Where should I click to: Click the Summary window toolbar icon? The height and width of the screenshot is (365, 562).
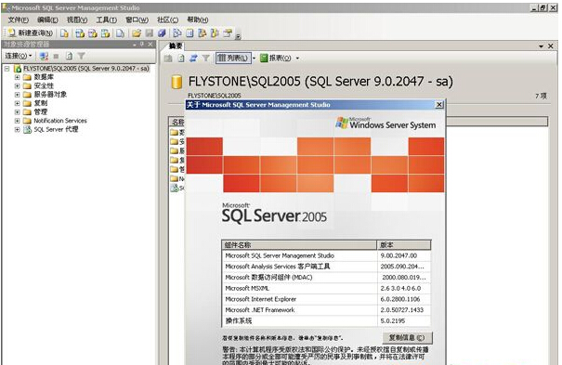point(190,33)
